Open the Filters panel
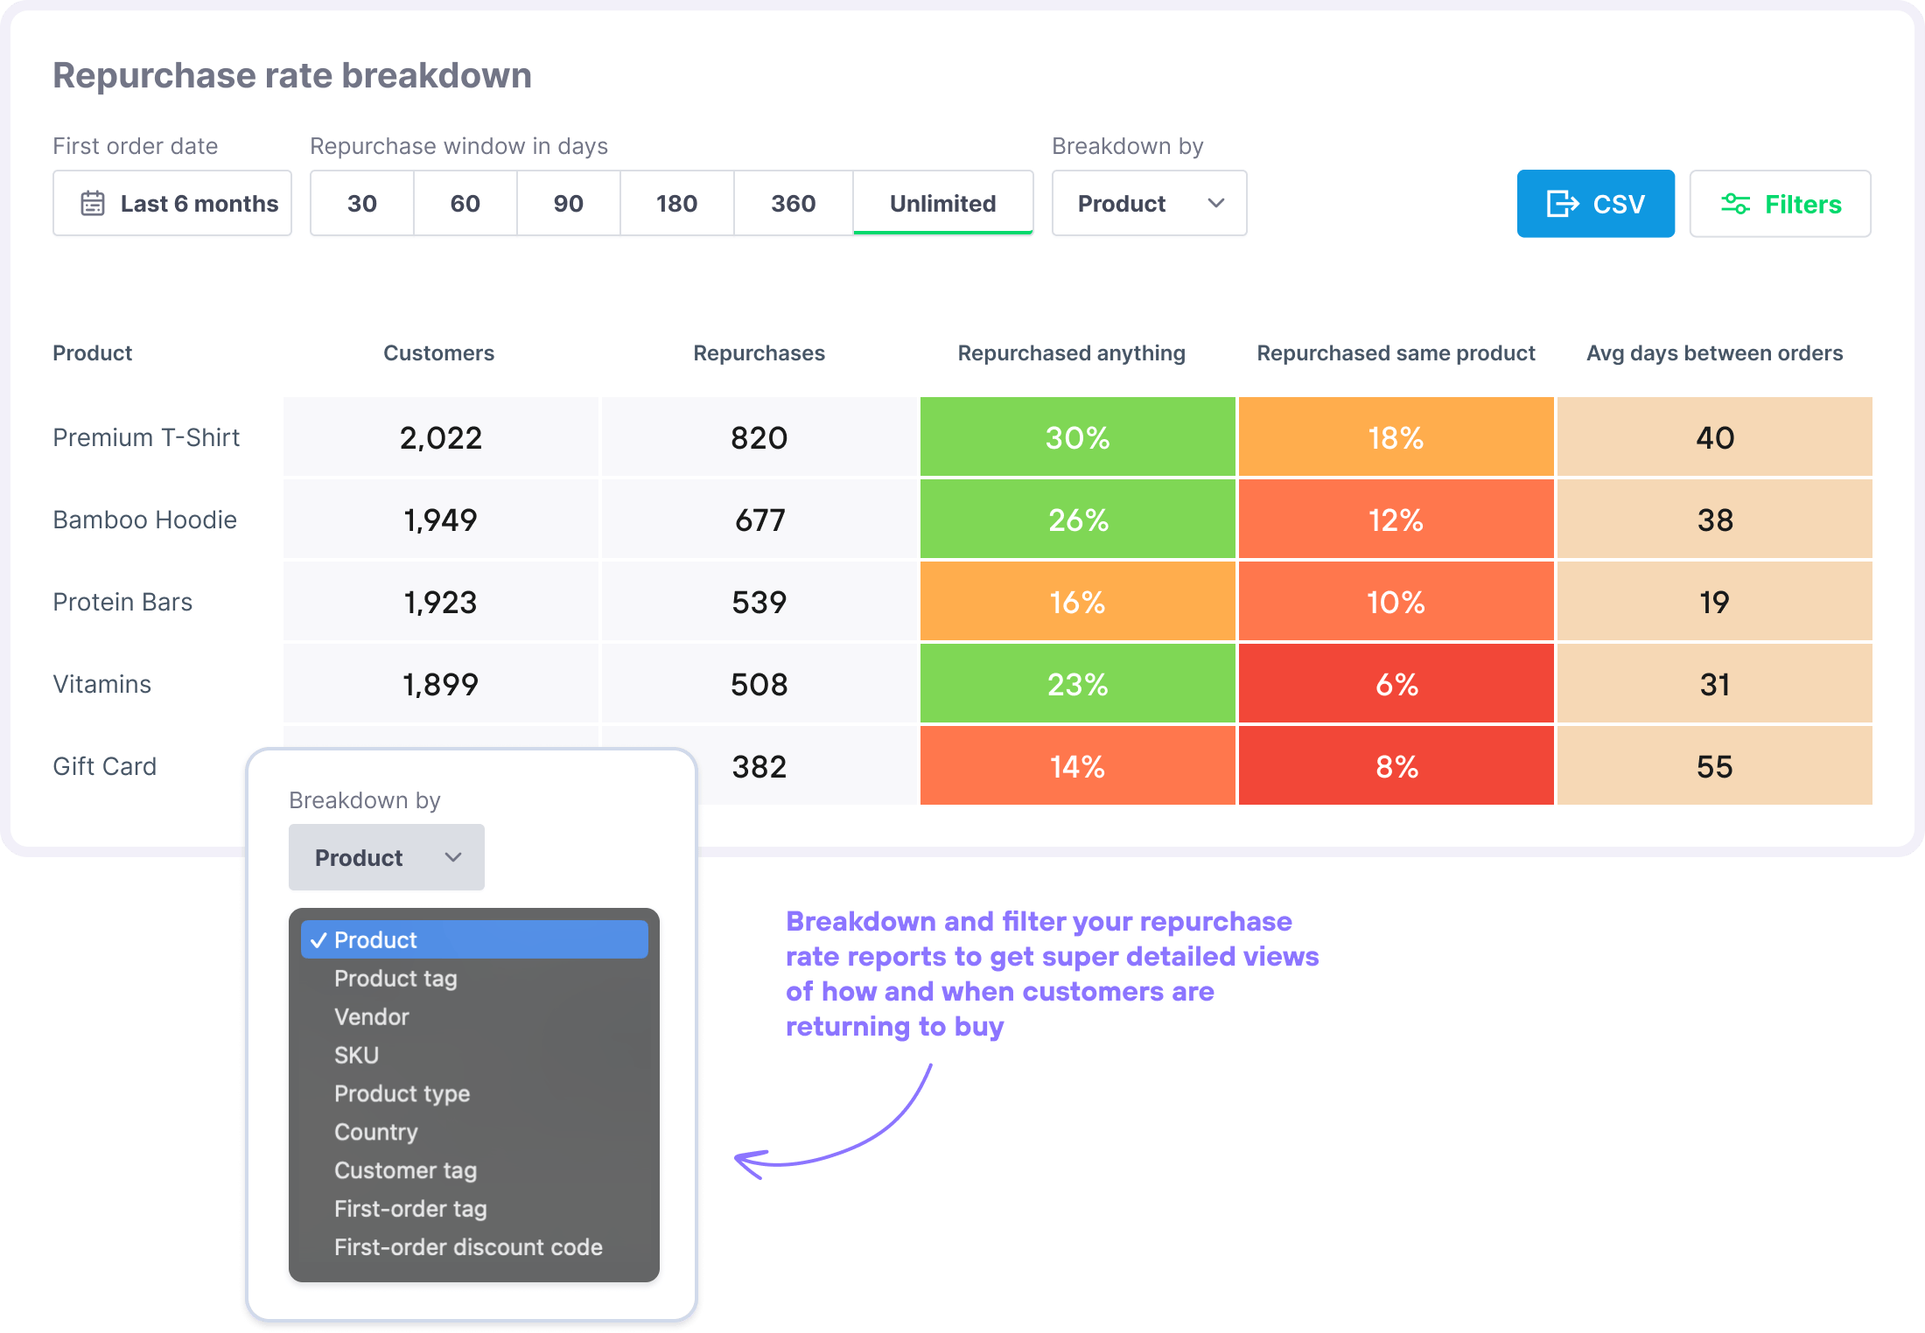This screenshot has height=1333, width=1925. coord(1779,203)
